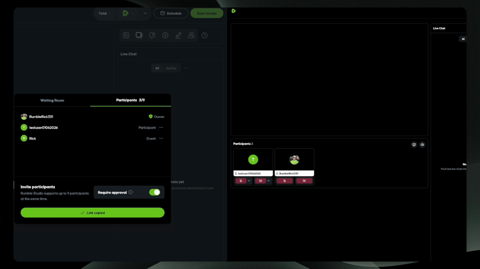Click the Guest role label
Image resolution: width=480 pixels, height=269 pixels.
coord(151,138)
